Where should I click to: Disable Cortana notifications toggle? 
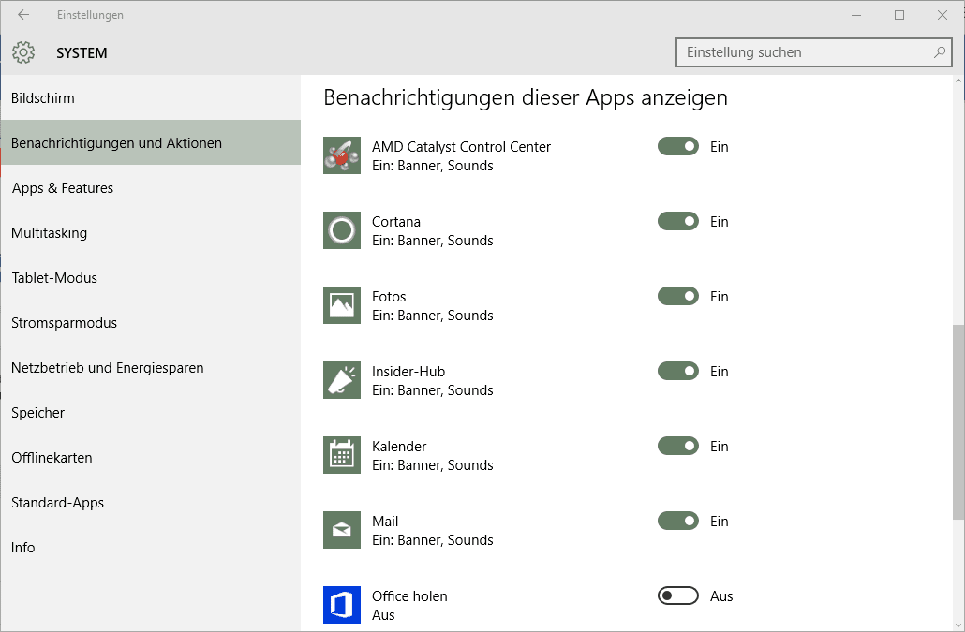click(678, 222)
